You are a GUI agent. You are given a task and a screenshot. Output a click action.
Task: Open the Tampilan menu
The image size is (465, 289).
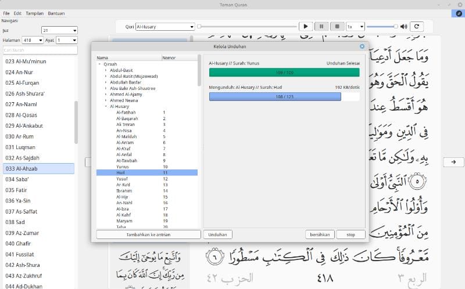pyautogui.click(x=34, y=13)
